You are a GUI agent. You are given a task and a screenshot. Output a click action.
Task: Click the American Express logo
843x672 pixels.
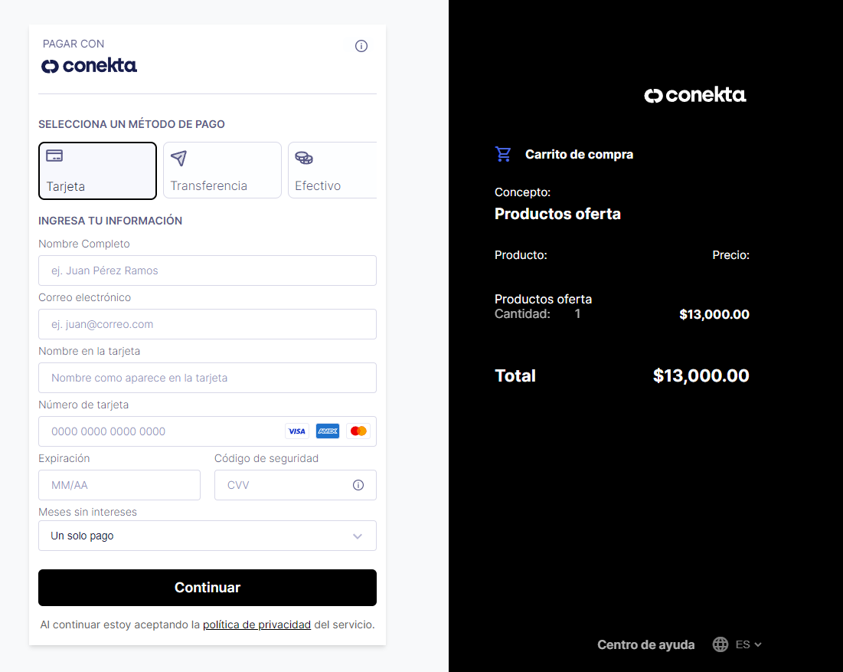(x=328, y=431)
